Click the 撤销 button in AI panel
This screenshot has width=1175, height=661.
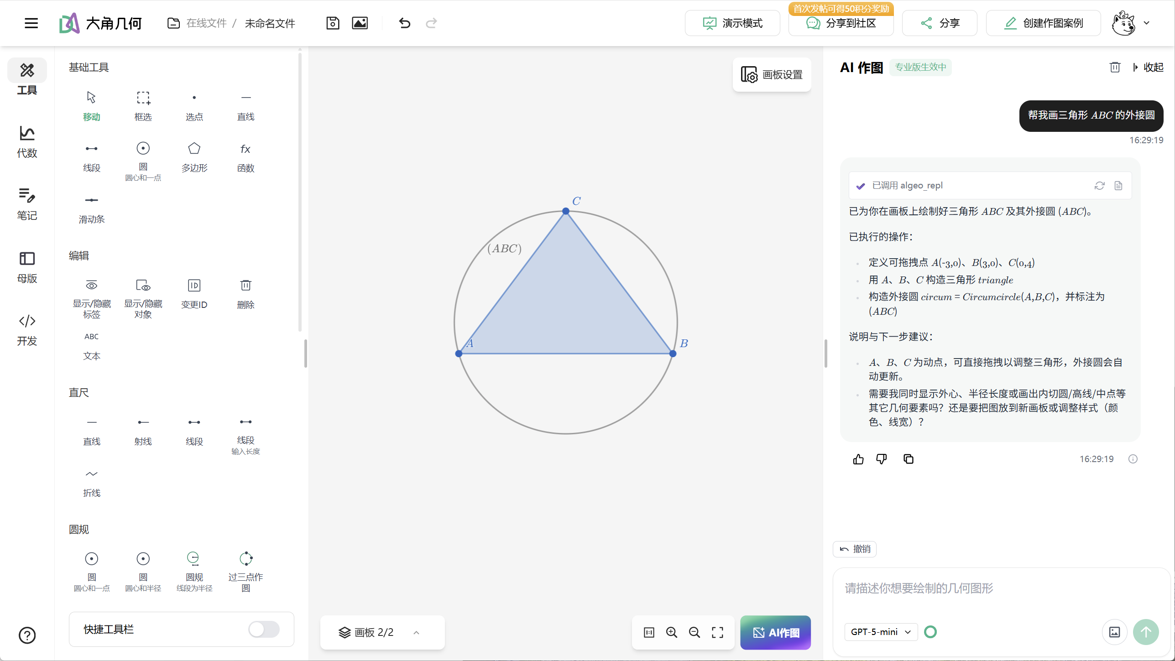pos(855,549)
